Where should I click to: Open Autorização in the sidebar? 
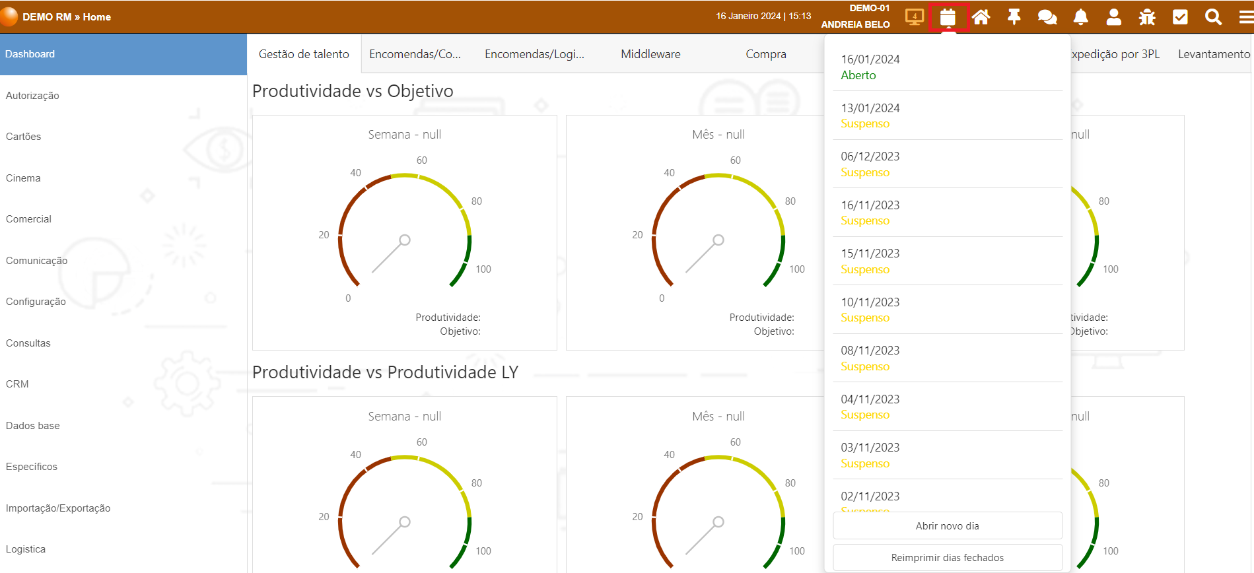click(x=123, y=96)
